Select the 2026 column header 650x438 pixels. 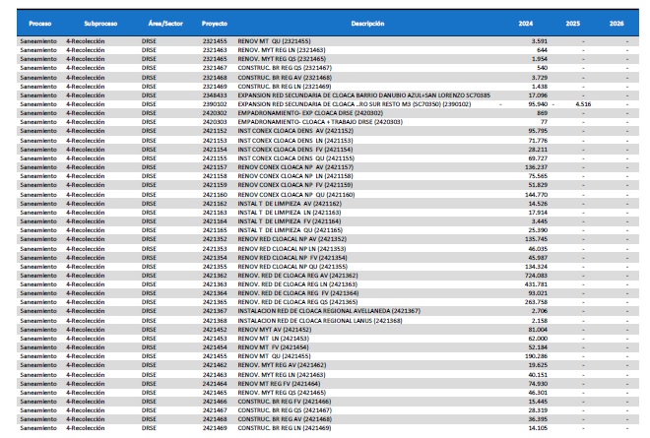617,22
